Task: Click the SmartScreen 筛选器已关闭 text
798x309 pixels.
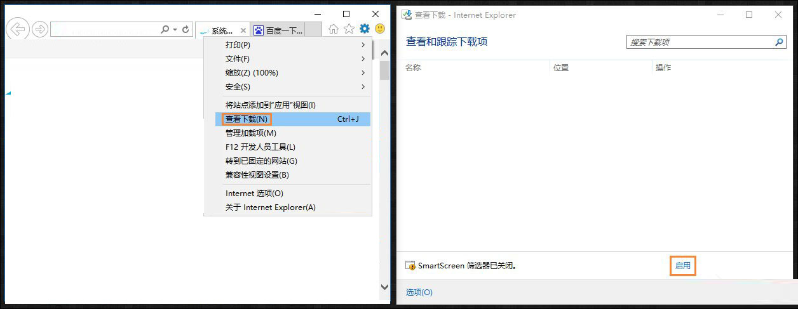Action: point(467,266)
